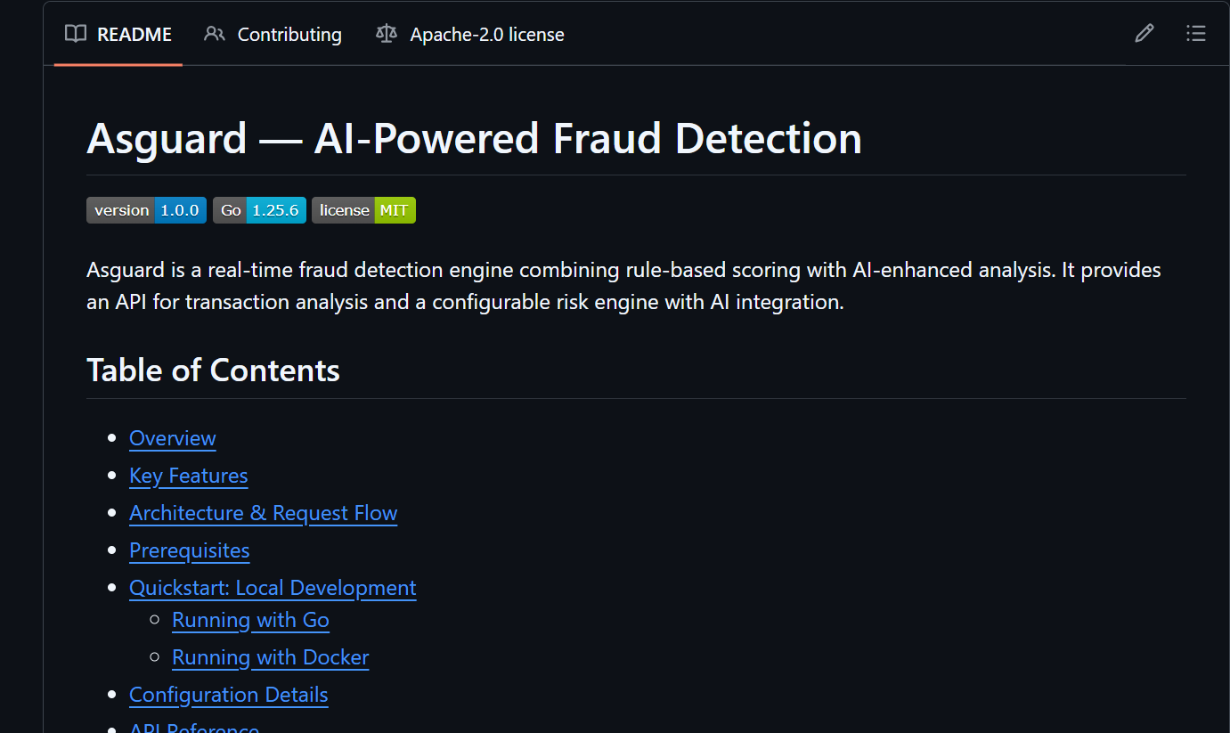Click the scales icon for Apache-2.0 license
Screen dimensions: 1230x733
pyautogui.click(x=386, y=33)
